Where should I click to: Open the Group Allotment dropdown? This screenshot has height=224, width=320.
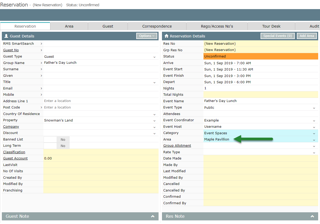tap(314, 146)
